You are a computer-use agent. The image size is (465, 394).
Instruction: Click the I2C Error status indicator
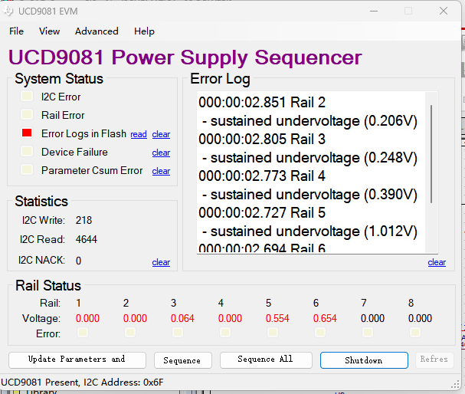(27, 96)
